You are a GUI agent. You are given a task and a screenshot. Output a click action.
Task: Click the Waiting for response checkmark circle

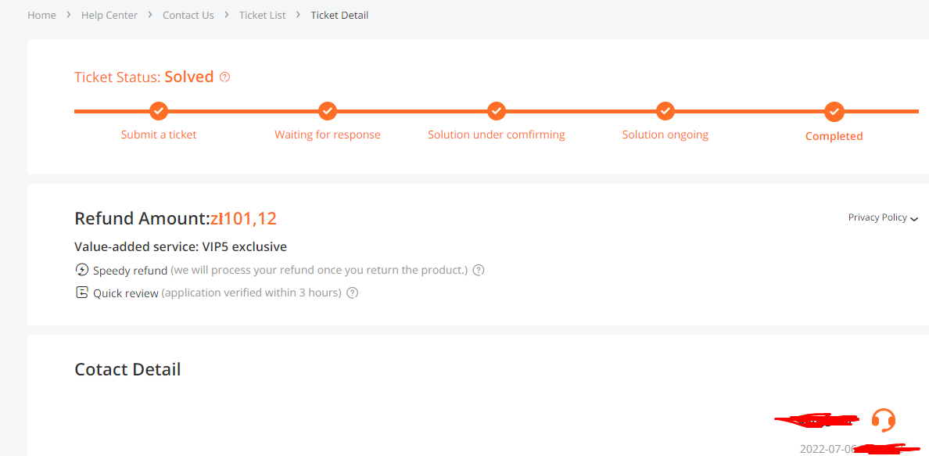328,111
